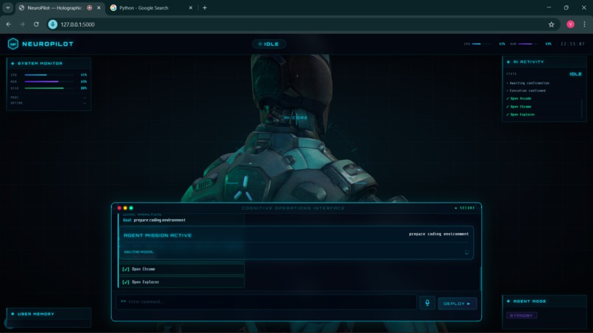Click the browser back arrow
This screenshot has width=593, height=333.
pyautogui.click(x=9, y=24)
